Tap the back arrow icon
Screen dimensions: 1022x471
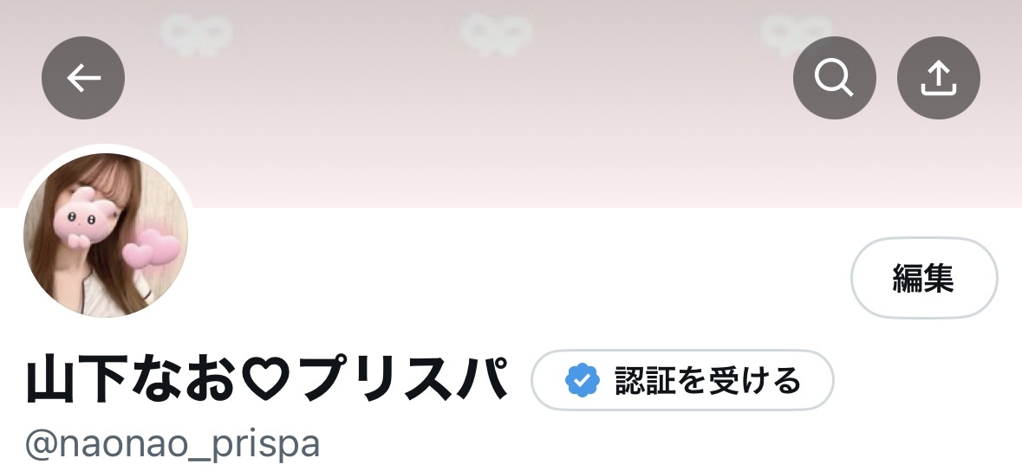click(x=83, y=78)
